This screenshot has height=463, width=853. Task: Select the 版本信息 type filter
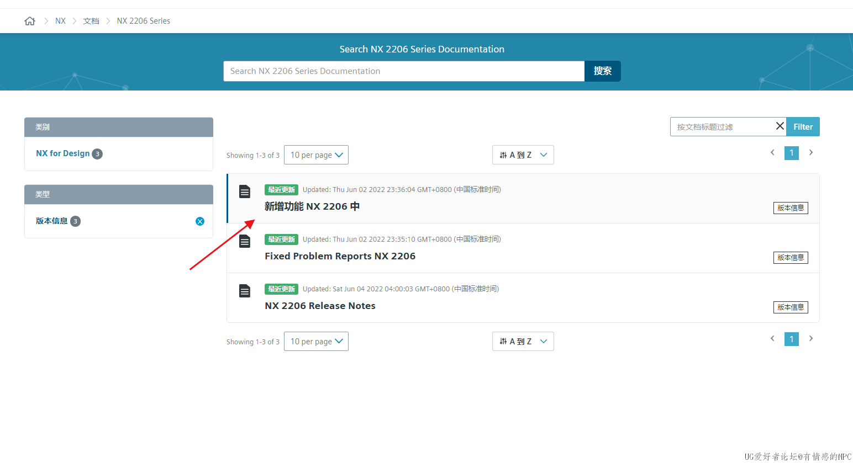point(52,221)
